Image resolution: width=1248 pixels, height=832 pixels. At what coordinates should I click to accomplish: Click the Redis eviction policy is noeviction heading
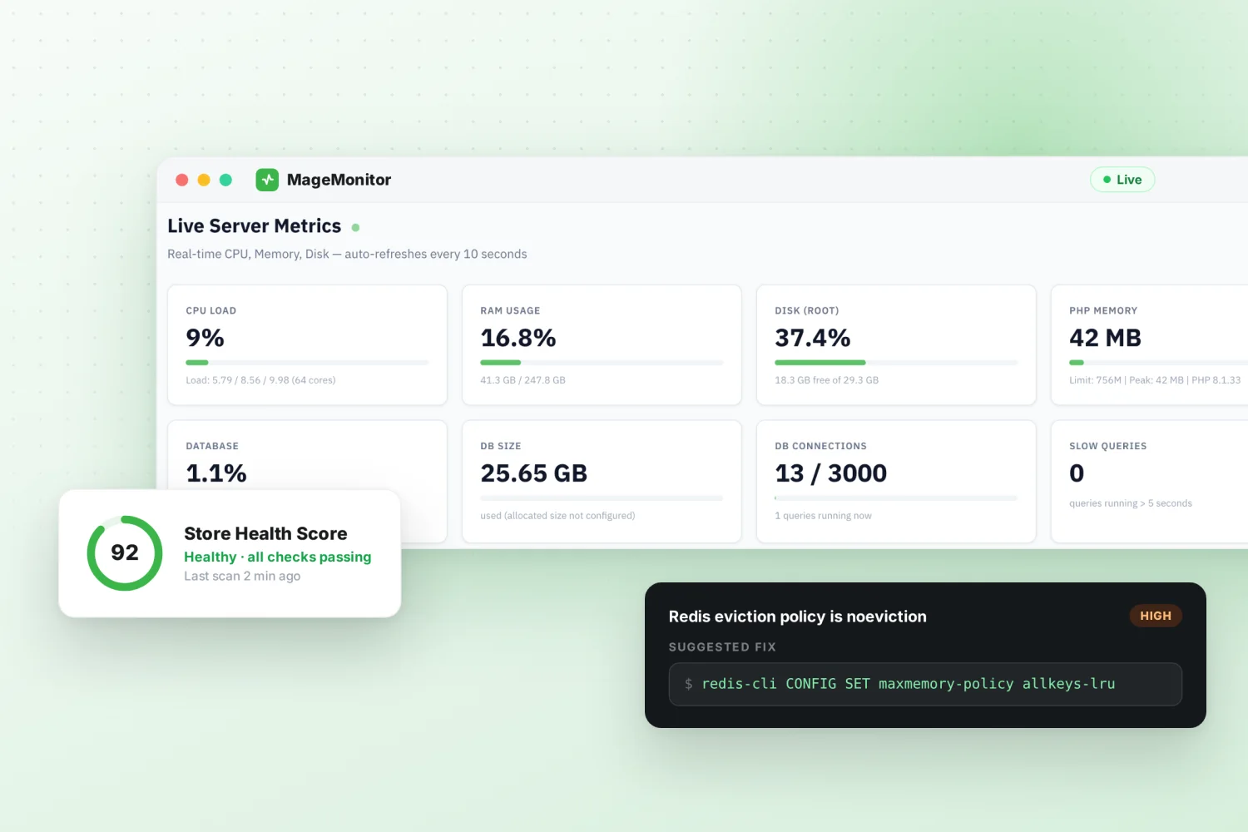[797, 617]
